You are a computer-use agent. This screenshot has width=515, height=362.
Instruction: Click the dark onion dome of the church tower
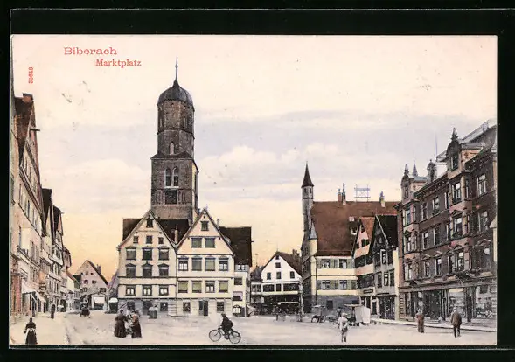point(176,94)
